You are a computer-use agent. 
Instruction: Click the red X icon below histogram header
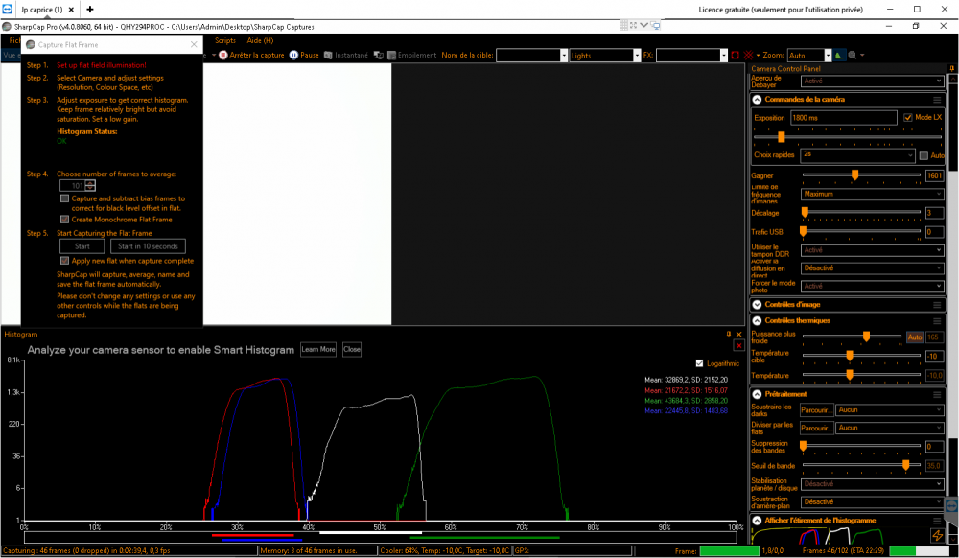(738, 346)
